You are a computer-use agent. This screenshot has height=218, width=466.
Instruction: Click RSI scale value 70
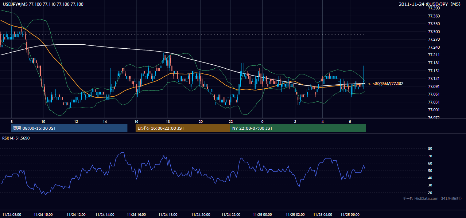pos(430,156)
